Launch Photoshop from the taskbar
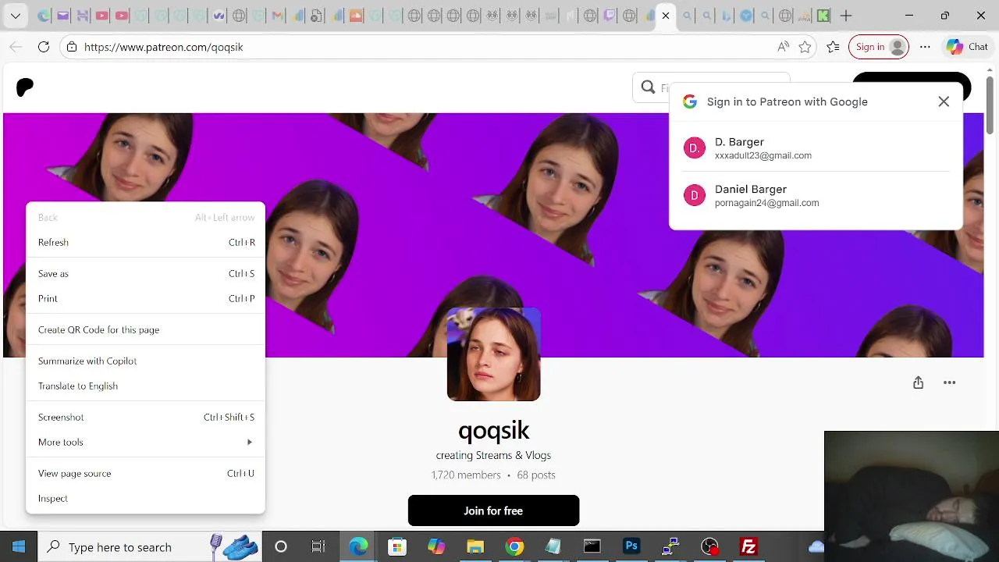The height and width of the screenshot is (562, 999). tap(631, 546)
